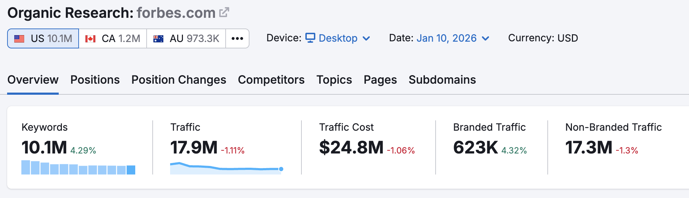Open the Jan 10, 2026 date picker
The image size is (689, 198).
click(x=446, y=38)
